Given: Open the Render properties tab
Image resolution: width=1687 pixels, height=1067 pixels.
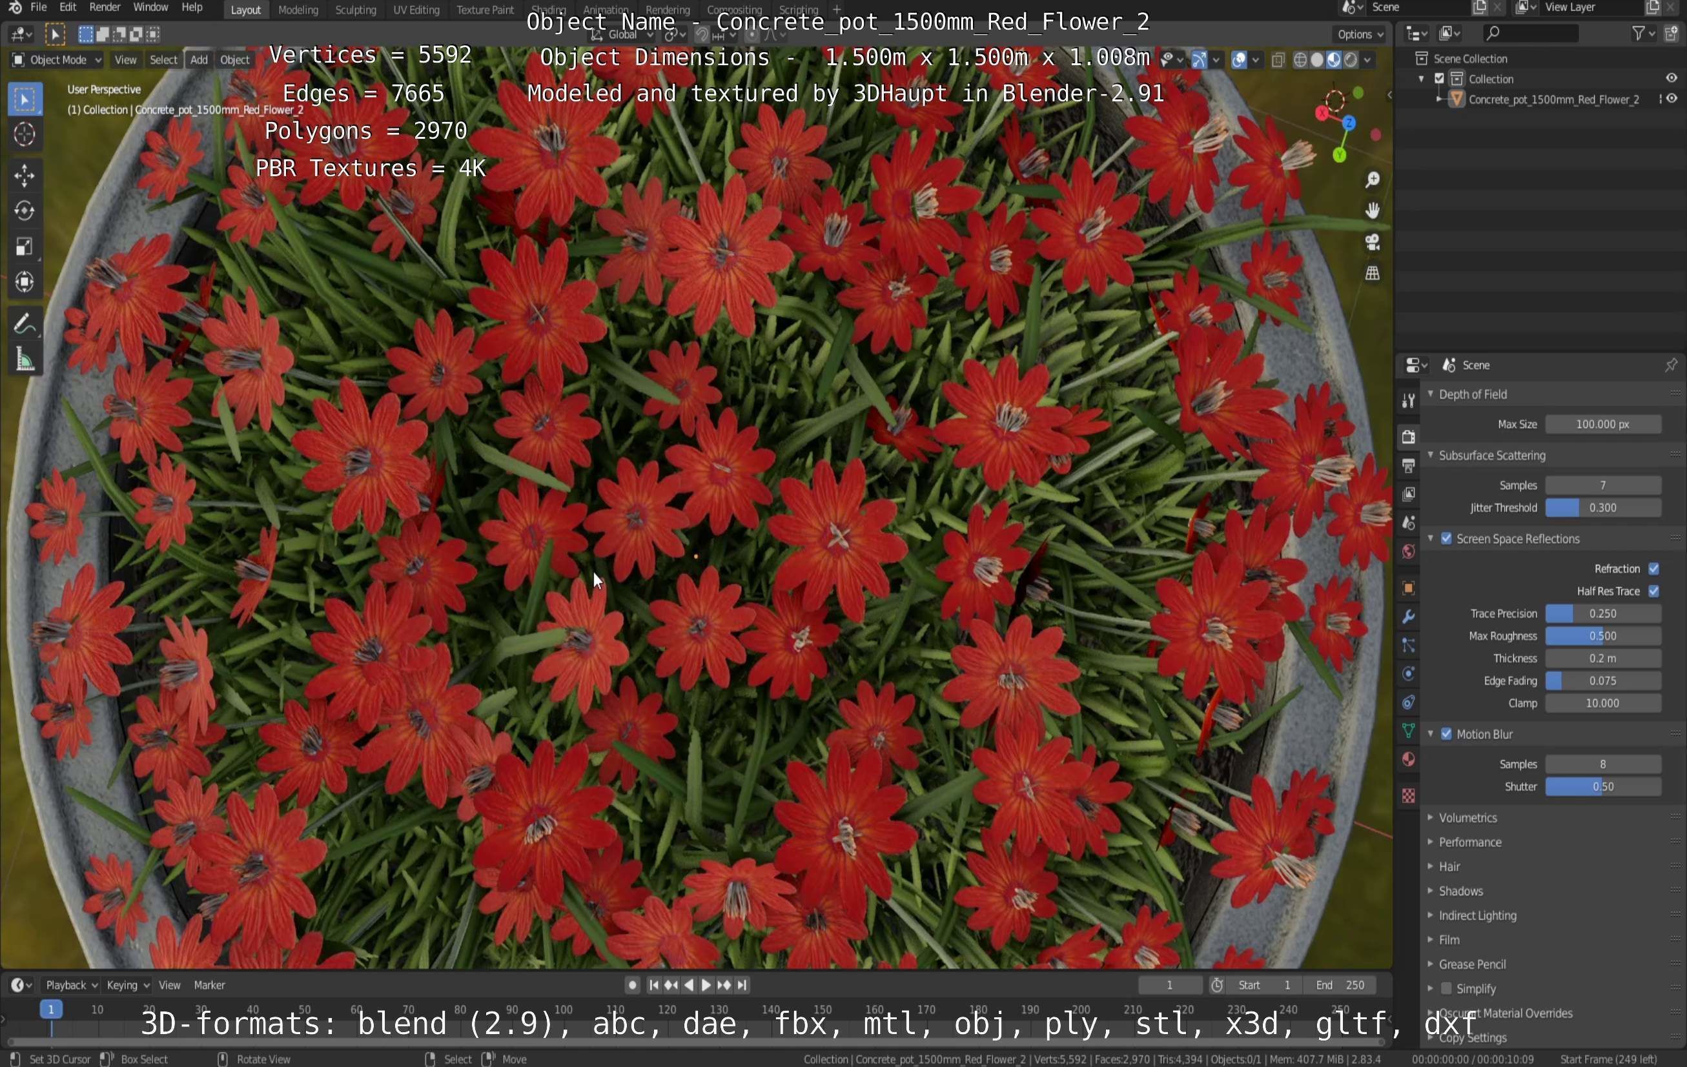Looking at the screenshot, I should [x=1408, y=437].
